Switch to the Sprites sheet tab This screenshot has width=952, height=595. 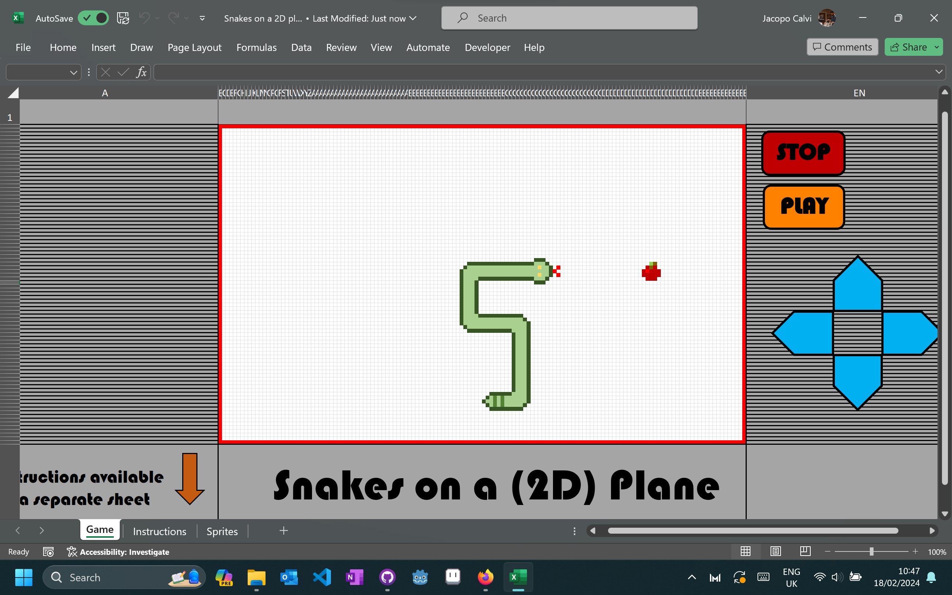pos(222,531)
